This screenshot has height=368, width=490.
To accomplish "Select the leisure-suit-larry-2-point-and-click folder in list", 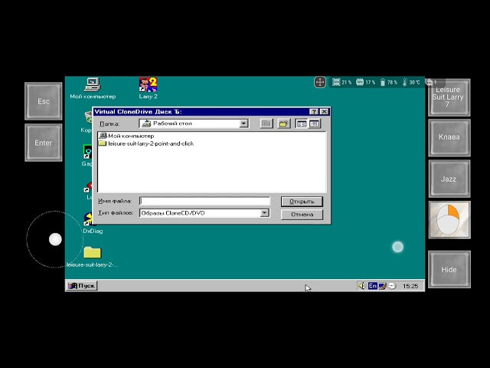I will [x=146, y=143].
